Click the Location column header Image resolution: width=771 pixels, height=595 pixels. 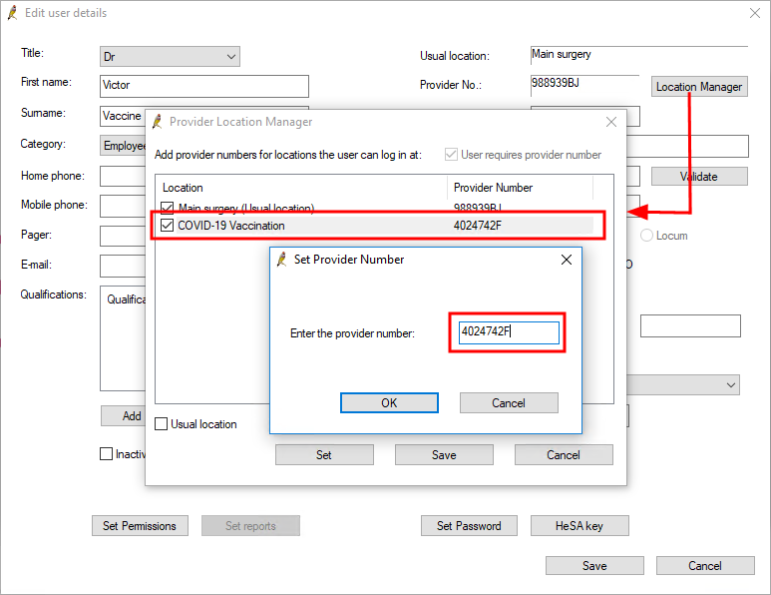(299, 187)
